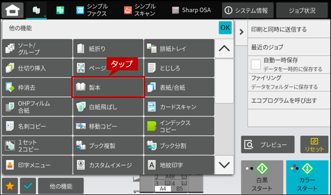The image size is (331, 195).
Task: Choose the 枠消去 erase function
Action: pyautogui.click(x=37, y=87)
